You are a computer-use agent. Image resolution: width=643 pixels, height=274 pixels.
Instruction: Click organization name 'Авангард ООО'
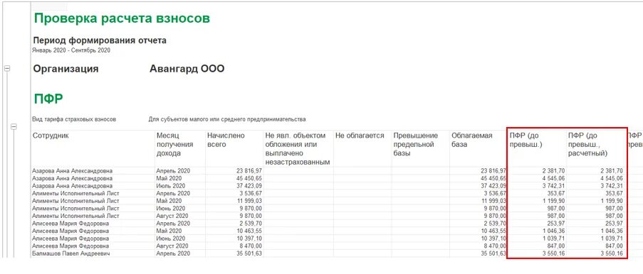pyautogui.click(x=187, y=69)
